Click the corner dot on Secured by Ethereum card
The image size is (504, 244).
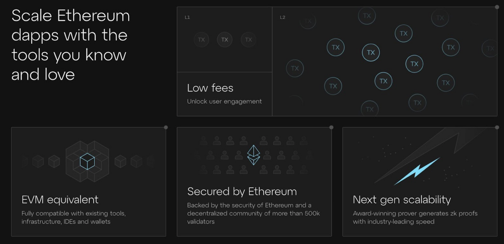coord(331,127)
